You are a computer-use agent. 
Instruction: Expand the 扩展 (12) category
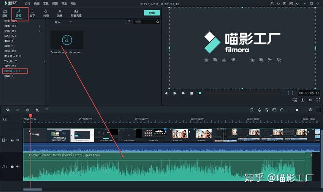[x=40, y=31]
